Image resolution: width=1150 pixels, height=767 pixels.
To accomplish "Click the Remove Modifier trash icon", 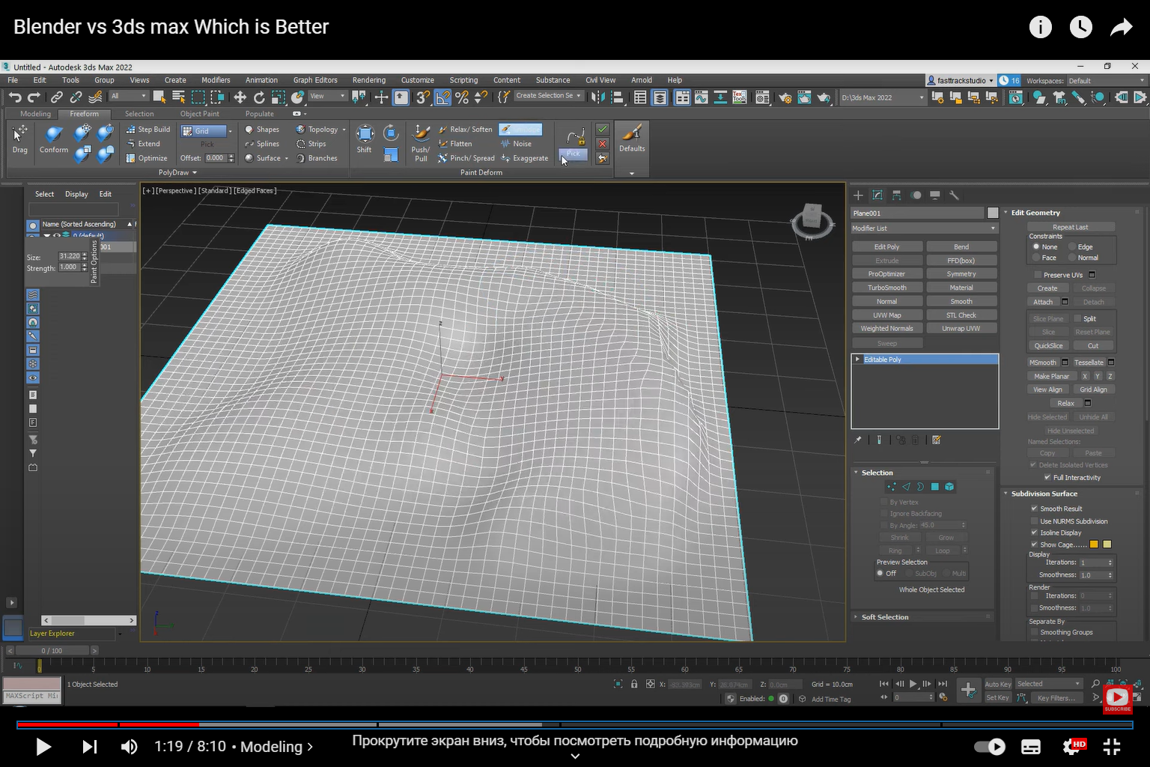I will pos(915,440).
